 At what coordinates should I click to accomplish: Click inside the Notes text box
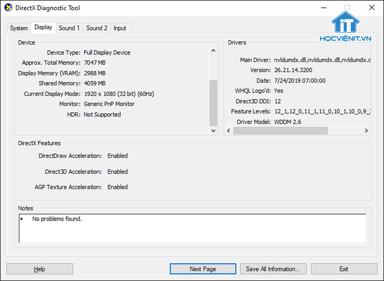pos(193,228)
